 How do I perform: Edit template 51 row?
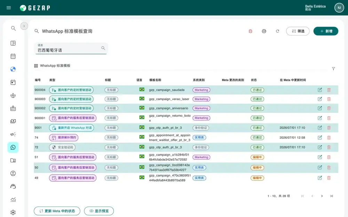[x=319, y=157]
